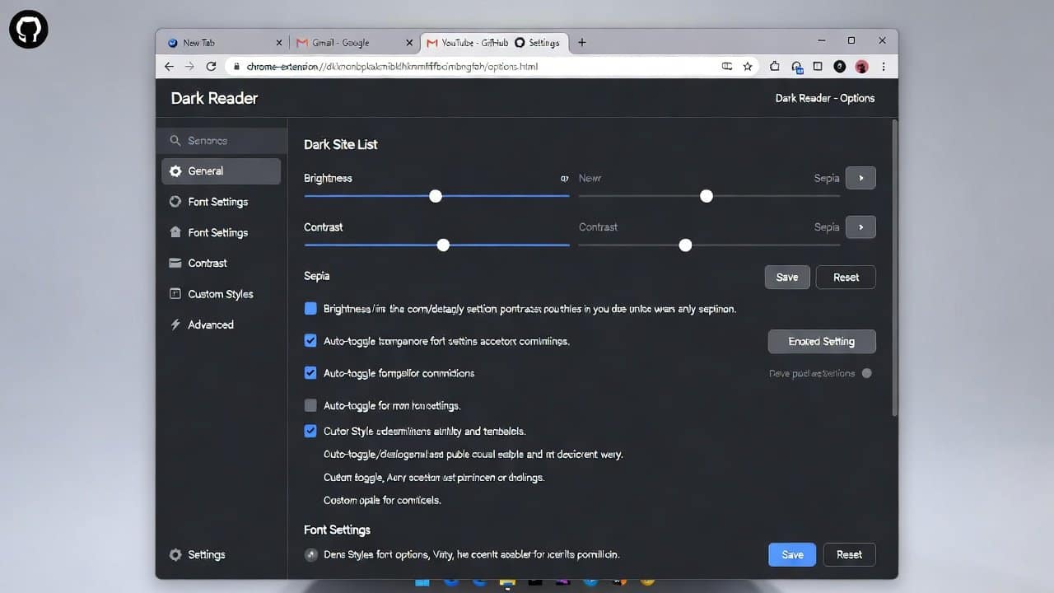Expand the arrow button in the Brightness row
Image resolution: width=1054 pixels, height=593 pixels.
pos(860,178)
